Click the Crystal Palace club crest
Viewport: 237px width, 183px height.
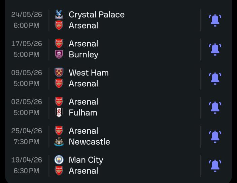[x=59, y=14]
